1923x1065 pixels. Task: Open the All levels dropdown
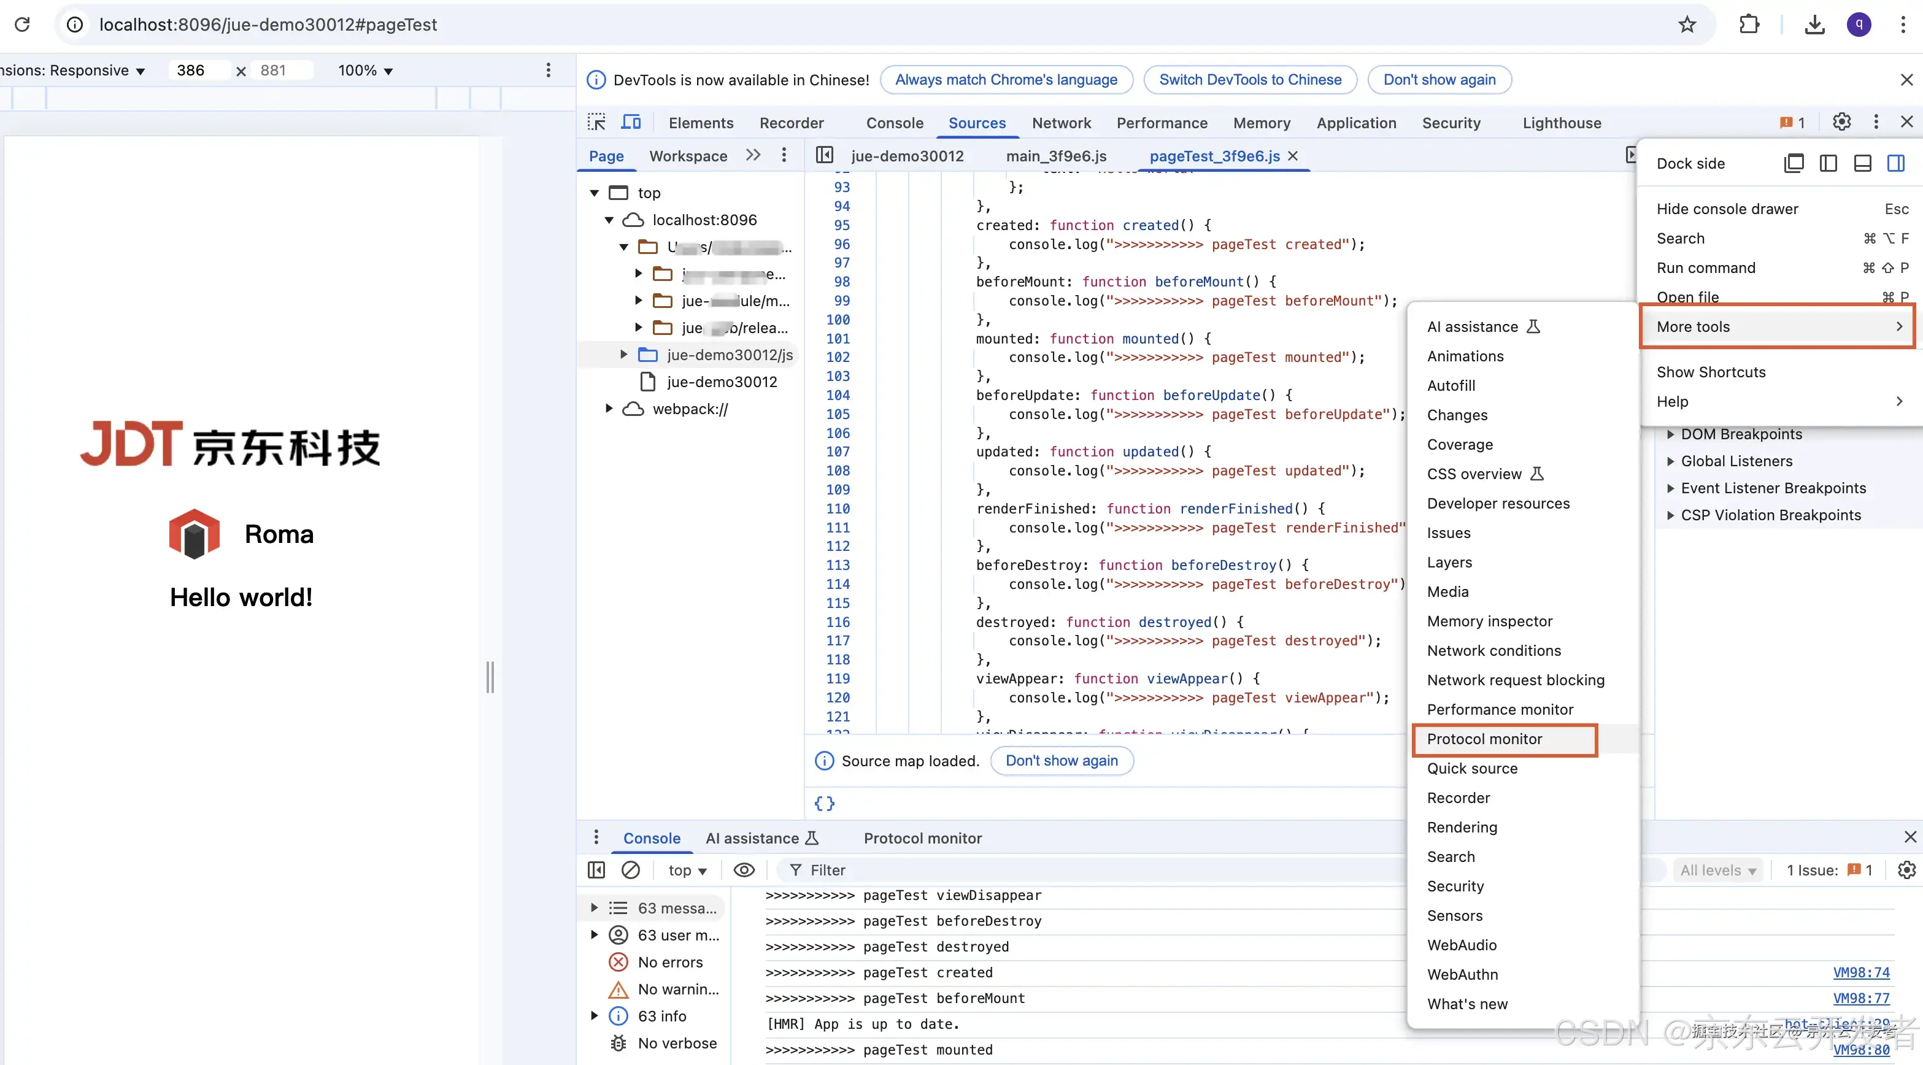click(1717, 870)
